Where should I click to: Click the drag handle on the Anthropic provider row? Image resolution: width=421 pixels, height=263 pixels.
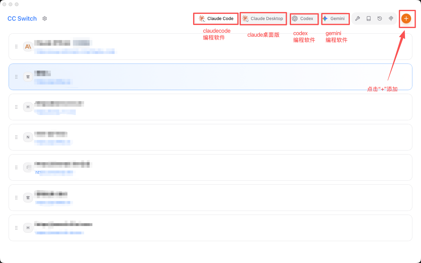point(16,47)
